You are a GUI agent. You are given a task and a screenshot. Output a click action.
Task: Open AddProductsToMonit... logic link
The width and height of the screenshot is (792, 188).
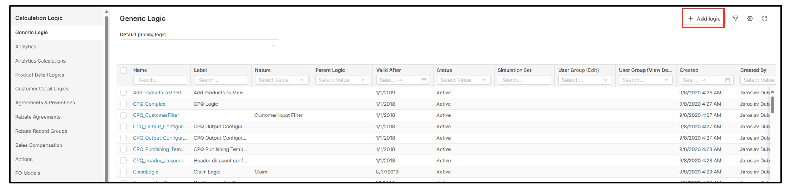pyautogui.click(x=159, y=93)
